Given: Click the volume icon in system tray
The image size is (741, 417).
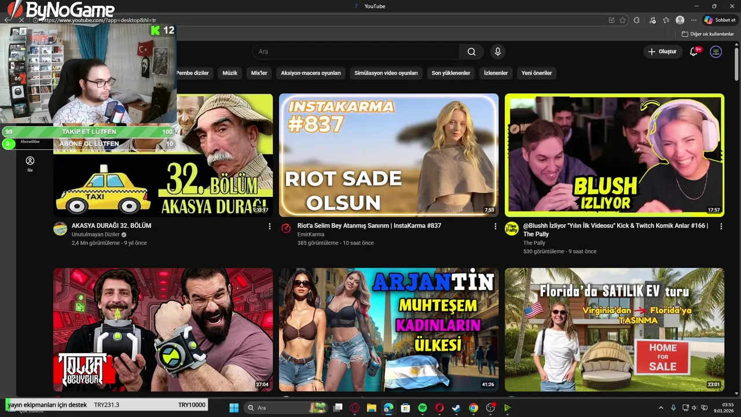Looking at the screenshot, I should click(x=695, y=408).
